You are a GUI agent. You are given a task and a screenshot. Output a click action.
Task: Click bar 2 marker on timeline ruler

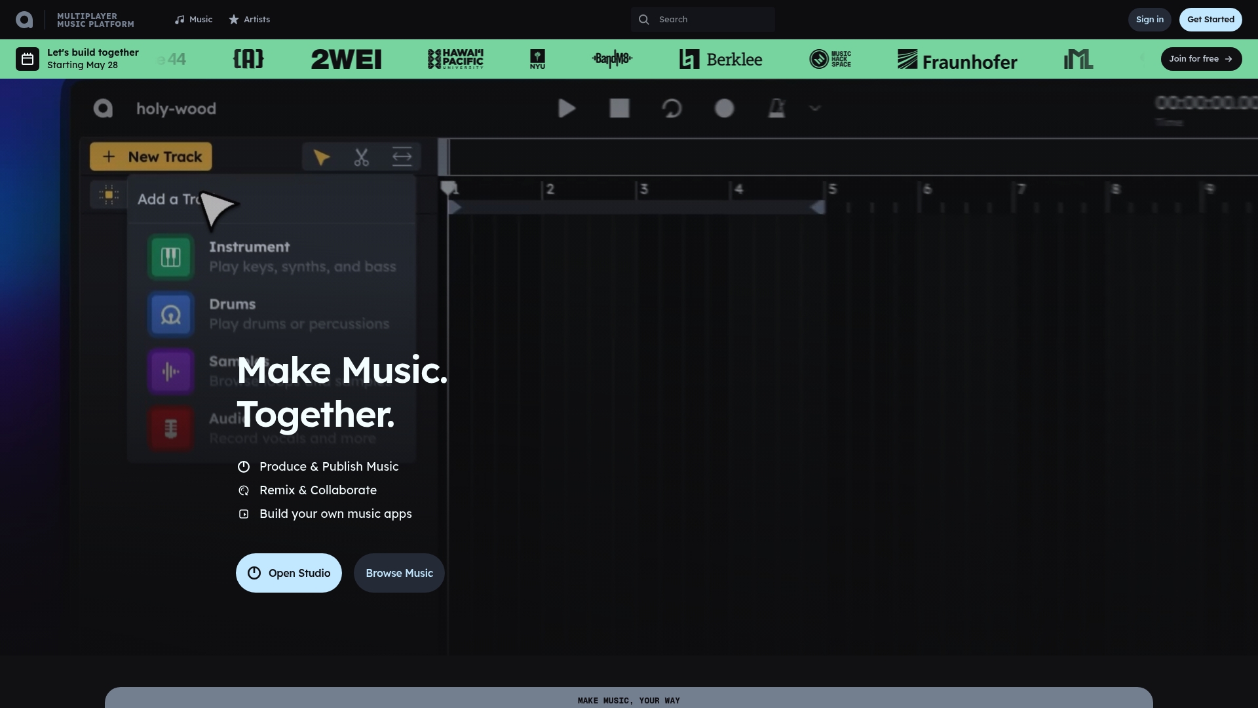[x=550, y=189]
